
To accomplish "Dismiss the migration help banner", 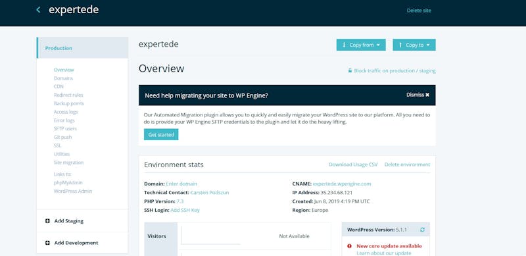I will tap(418, 95).
